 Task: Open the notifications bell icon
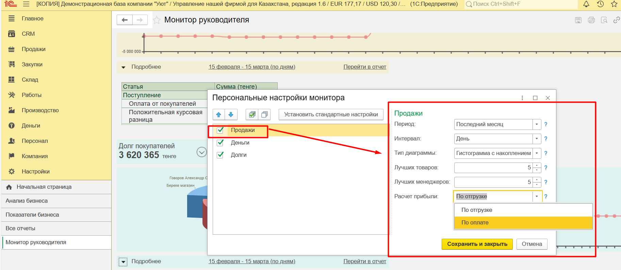coord(586,4)
